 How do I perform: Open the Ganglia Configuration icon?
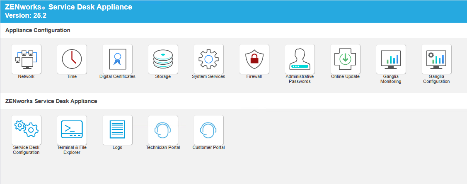[x=436, y=59]
